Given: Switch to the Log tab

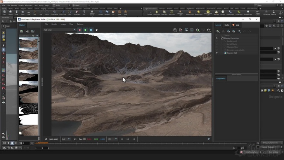Looking at the screenshot, I should (236, 25).
